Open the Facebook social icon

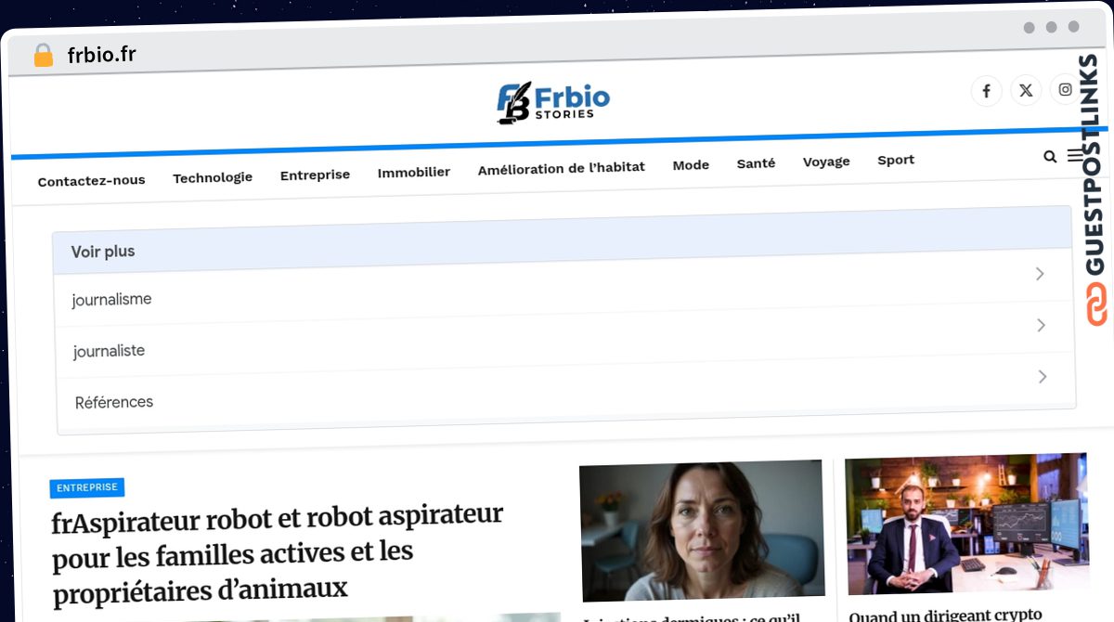pyautogui.click(x=986, y=91)
